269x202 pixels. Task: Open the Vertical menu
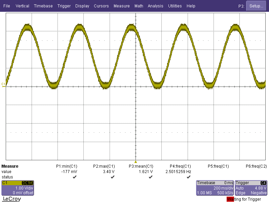tap(23, 6)
